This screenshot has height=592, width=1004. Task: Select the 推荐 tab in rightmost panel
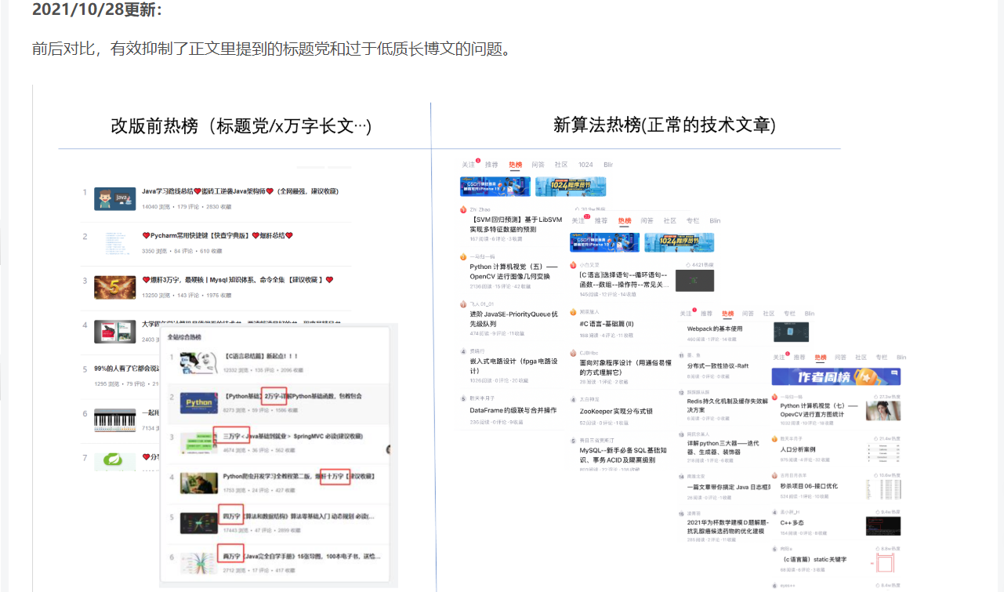tap(801, 357)
